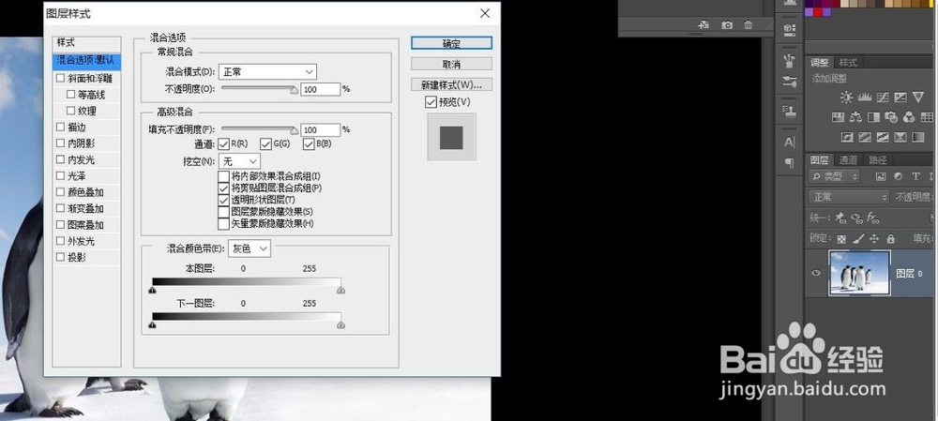Add a Curves adjustment layer
The image size is (938, 421).
coord(883,97)
